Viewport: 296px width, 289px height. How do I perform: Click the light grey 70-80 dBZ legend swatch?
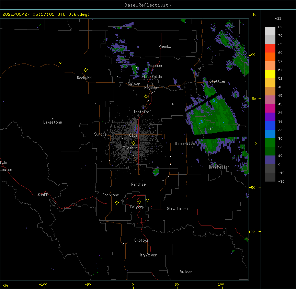270,31
